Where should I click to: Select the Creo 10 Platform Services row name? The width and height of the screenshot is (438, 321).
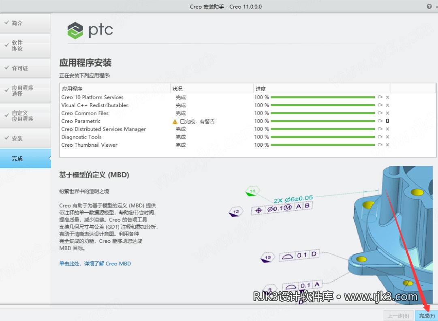92,97
